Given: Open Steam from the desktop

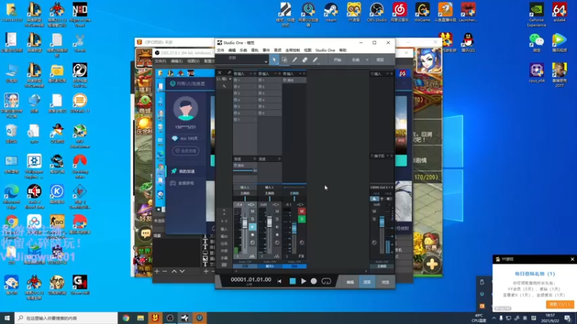Looking at the screenshot, I should pyautogui.click(x=331, y=13).
